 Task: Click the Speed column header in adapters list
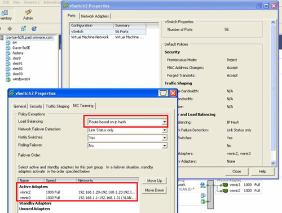(x=60, y=180)
